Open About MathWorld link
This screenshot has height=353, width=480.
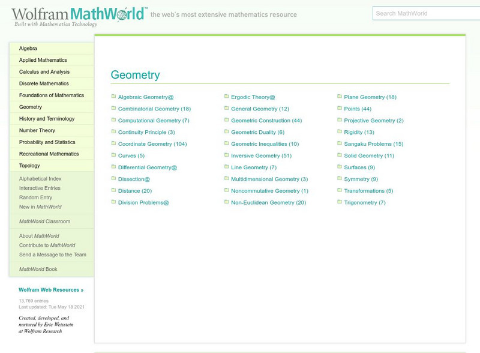(x=39, y=236)
